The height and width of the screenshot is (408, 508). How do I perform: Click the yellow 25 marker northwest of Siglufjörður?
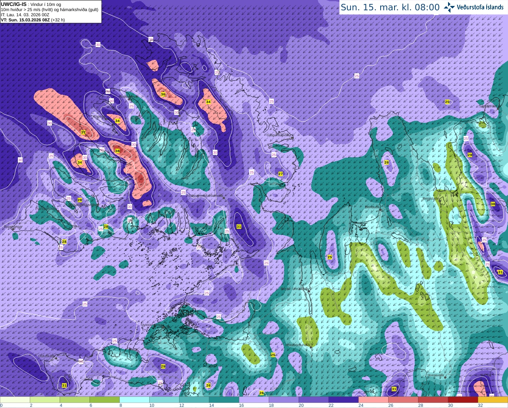point(447,102)
